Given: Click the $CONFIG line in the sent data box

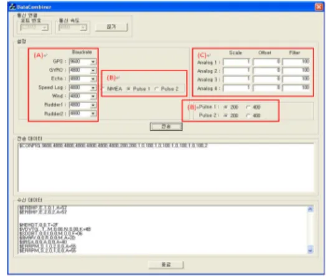Looking at the screenshot, I should pos(113,146).
